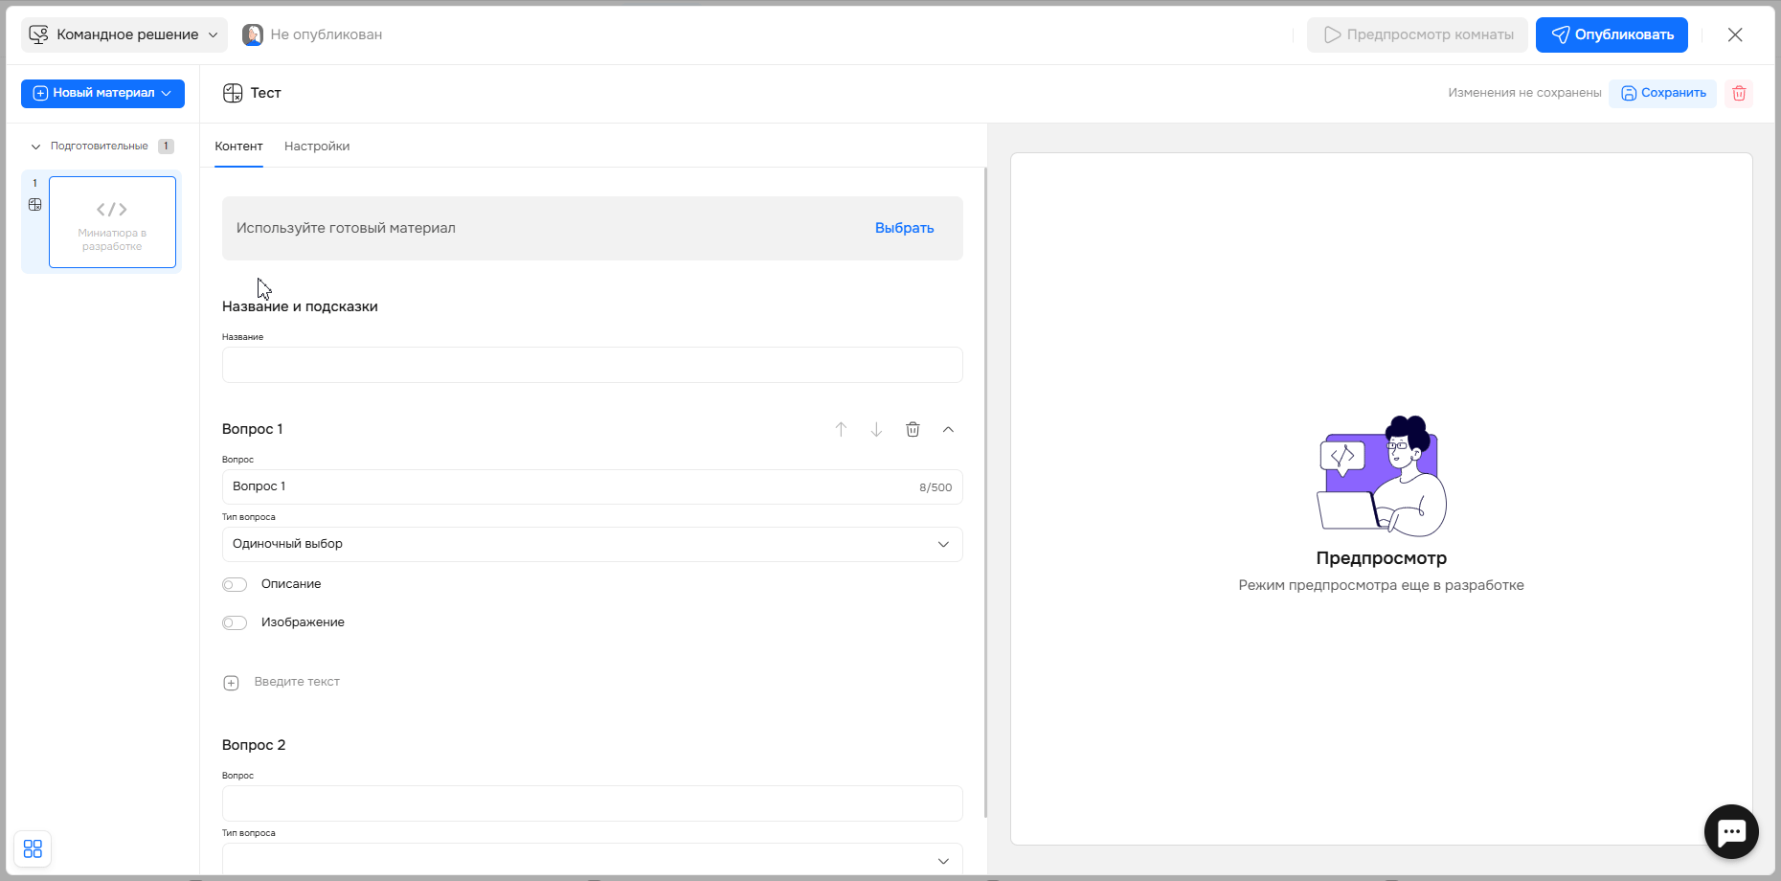The image size is (1781, 881).
Task: Click into the Название input field
Action: (592, 365)
